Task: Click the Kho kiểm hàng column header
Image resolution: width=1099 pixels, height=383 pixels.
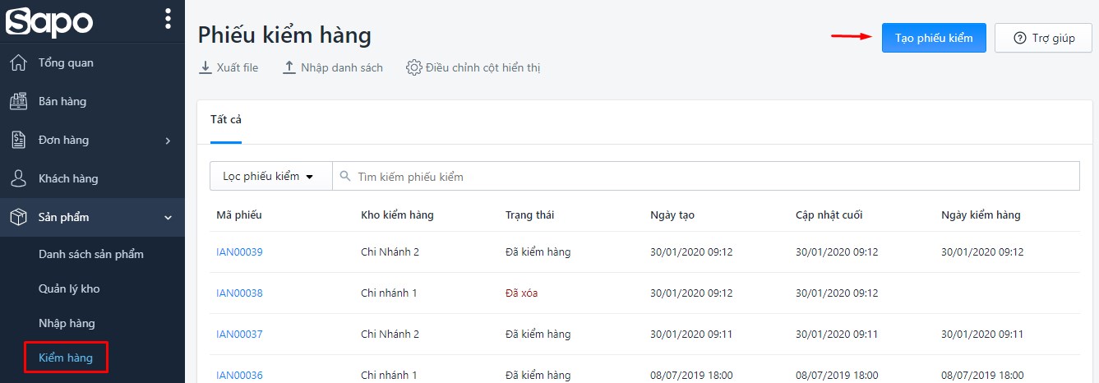Action: point(397,215)
